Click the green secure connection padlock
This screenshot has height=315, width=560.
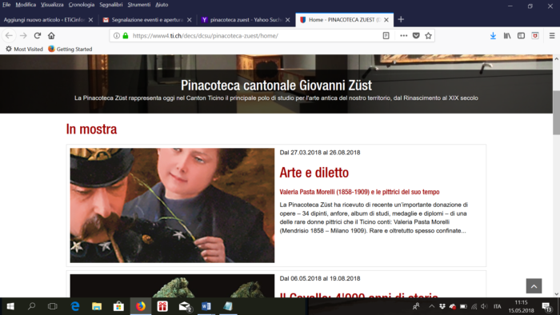point(126,36)
